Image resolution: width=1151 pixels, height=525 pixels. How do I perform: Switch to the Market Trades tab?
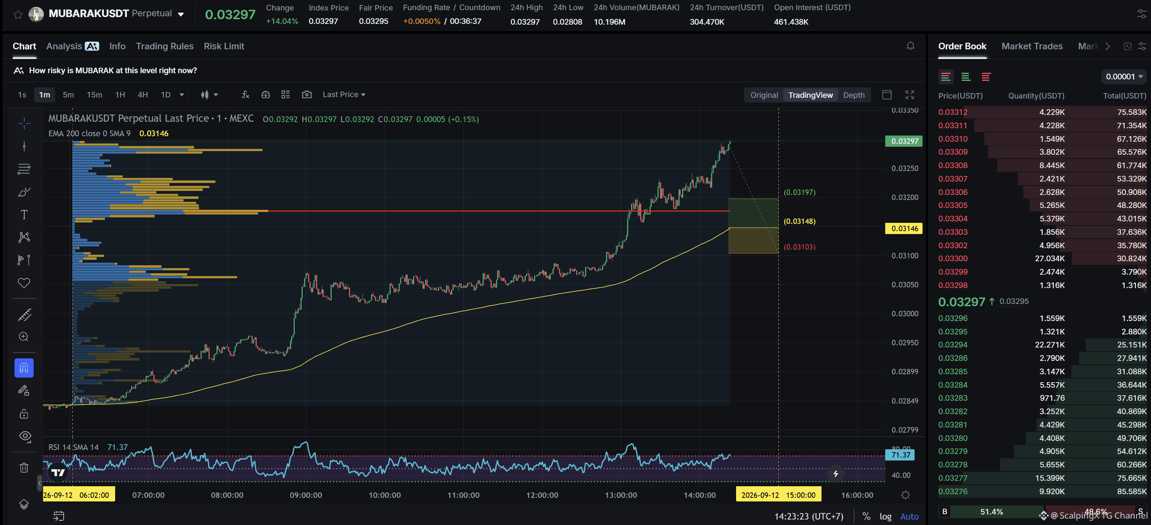pyautogui.click(x=1032, y=46)
